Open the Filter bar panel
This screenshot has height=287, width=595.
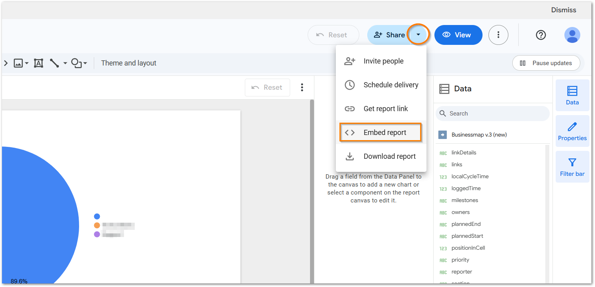tap(572, 167)
